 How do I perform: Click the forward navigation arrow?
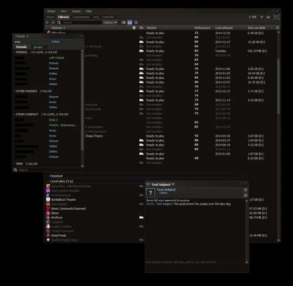click(x=53, y=22)
